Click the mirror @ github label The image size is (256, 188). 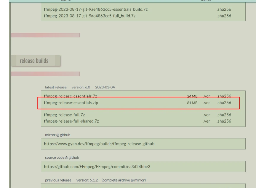click(58, 135)
